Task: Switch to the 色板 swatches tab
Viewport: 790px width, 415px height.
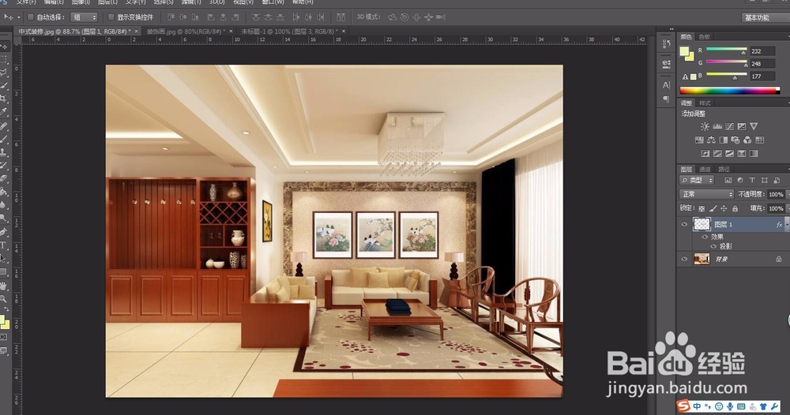Action: [x=705, y=37]
